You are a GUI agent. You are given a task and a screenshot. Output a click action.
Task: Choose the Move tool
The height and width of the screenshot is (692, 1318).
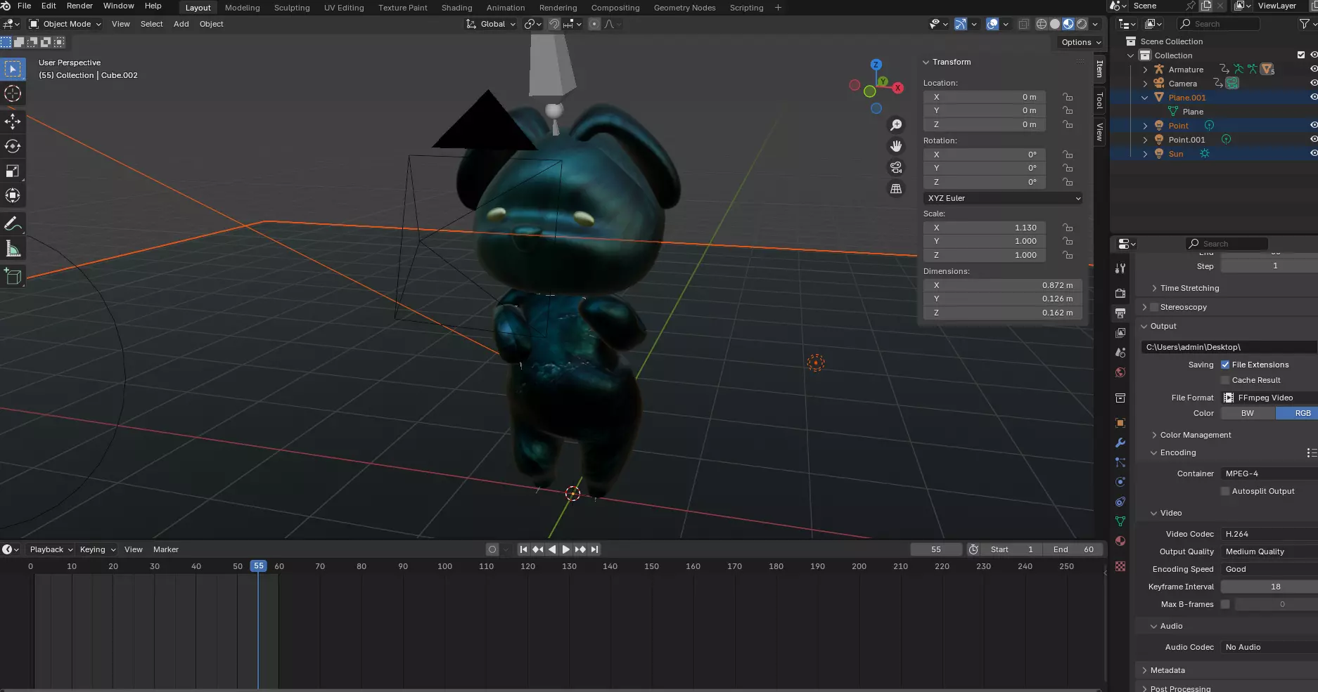click(13, 122)
